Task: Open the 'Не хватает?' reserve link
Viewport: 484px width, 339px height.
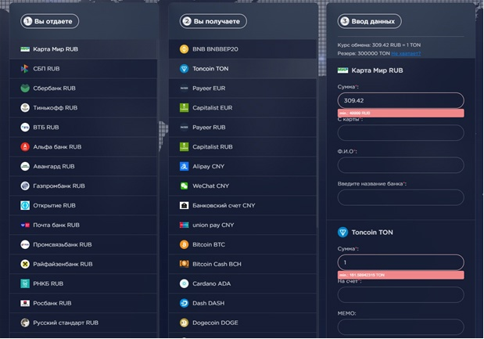Action: (x=406, y=53)
